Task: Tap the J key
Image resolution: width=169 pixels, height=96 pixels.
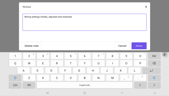Action: [x=107, y=71]
